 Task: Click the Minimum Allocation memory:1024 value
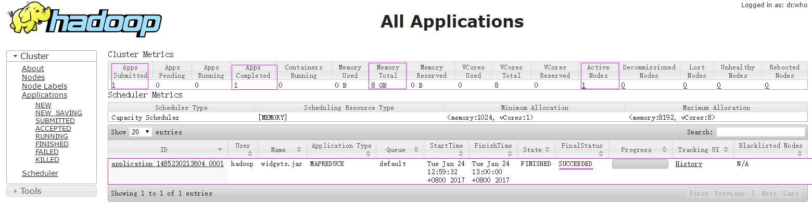point(490,118)
